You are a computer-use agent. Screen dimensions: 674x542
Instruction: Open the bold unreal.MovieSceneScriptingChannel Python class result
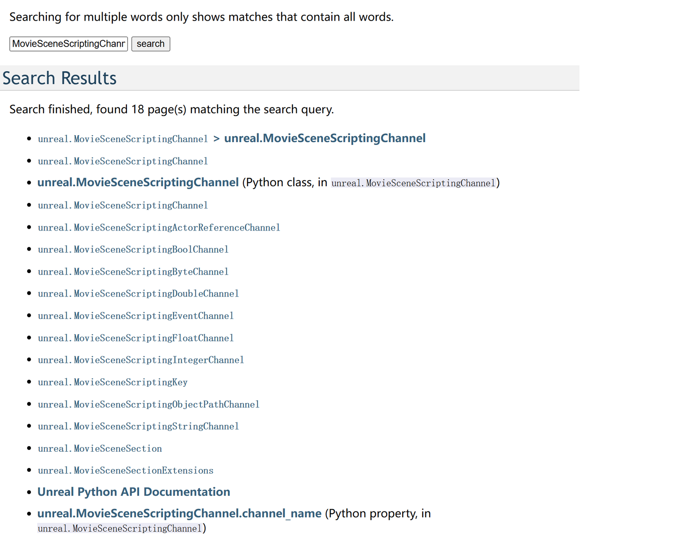point(138,182)
